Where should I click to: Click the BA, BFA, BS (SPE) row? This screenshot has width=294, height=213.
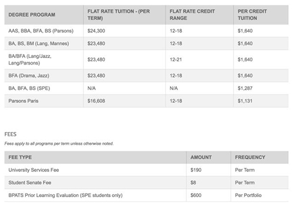tap(146, 89)
